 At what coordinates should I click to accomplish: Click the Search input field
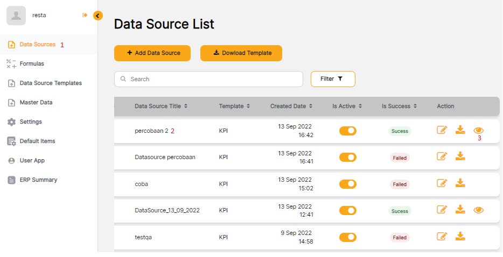[208, 79]
